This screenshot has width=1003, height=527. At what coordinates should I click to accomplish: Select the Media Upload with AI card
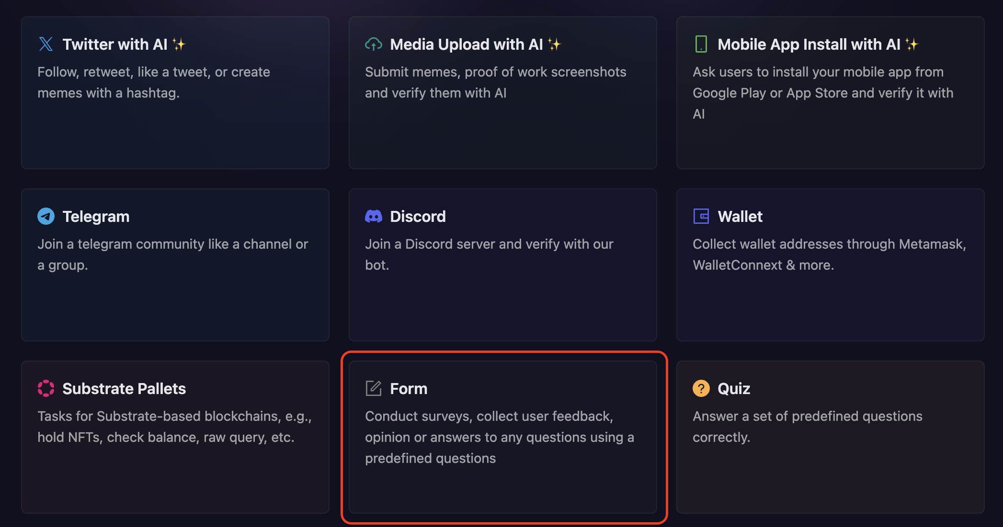(502, 92)
